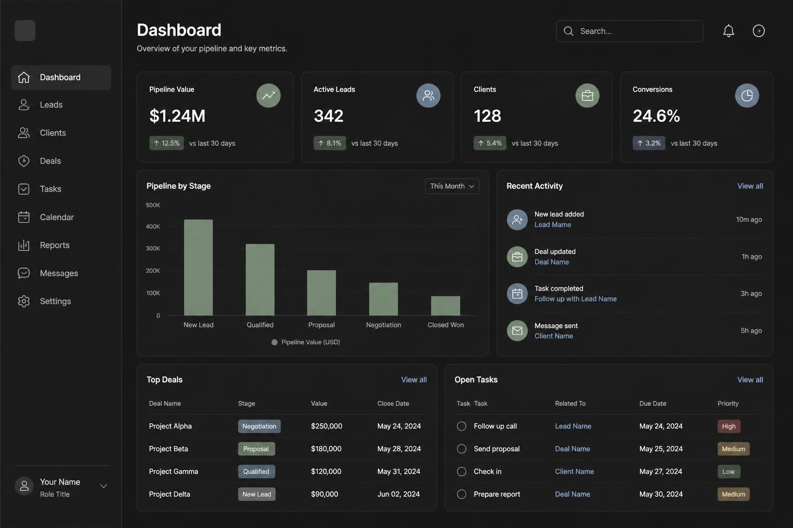This screenshot has width=793, height=528.
Task: Click the Qualified stage badge
Action: (x=256, y=472)
